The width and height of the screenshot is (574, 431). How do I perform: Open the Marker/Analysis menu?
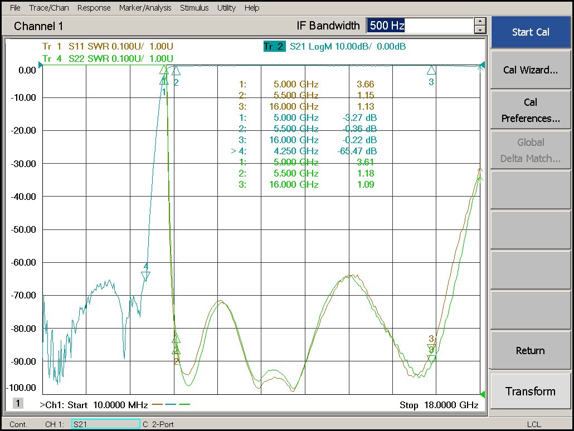[145, 8]
